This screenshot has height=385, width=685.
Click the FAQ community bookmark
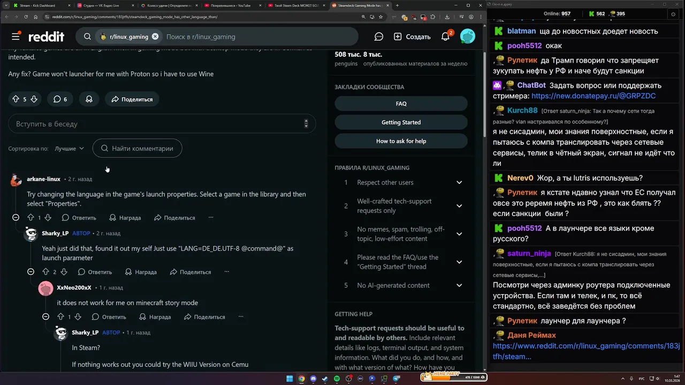click(401, 104)
